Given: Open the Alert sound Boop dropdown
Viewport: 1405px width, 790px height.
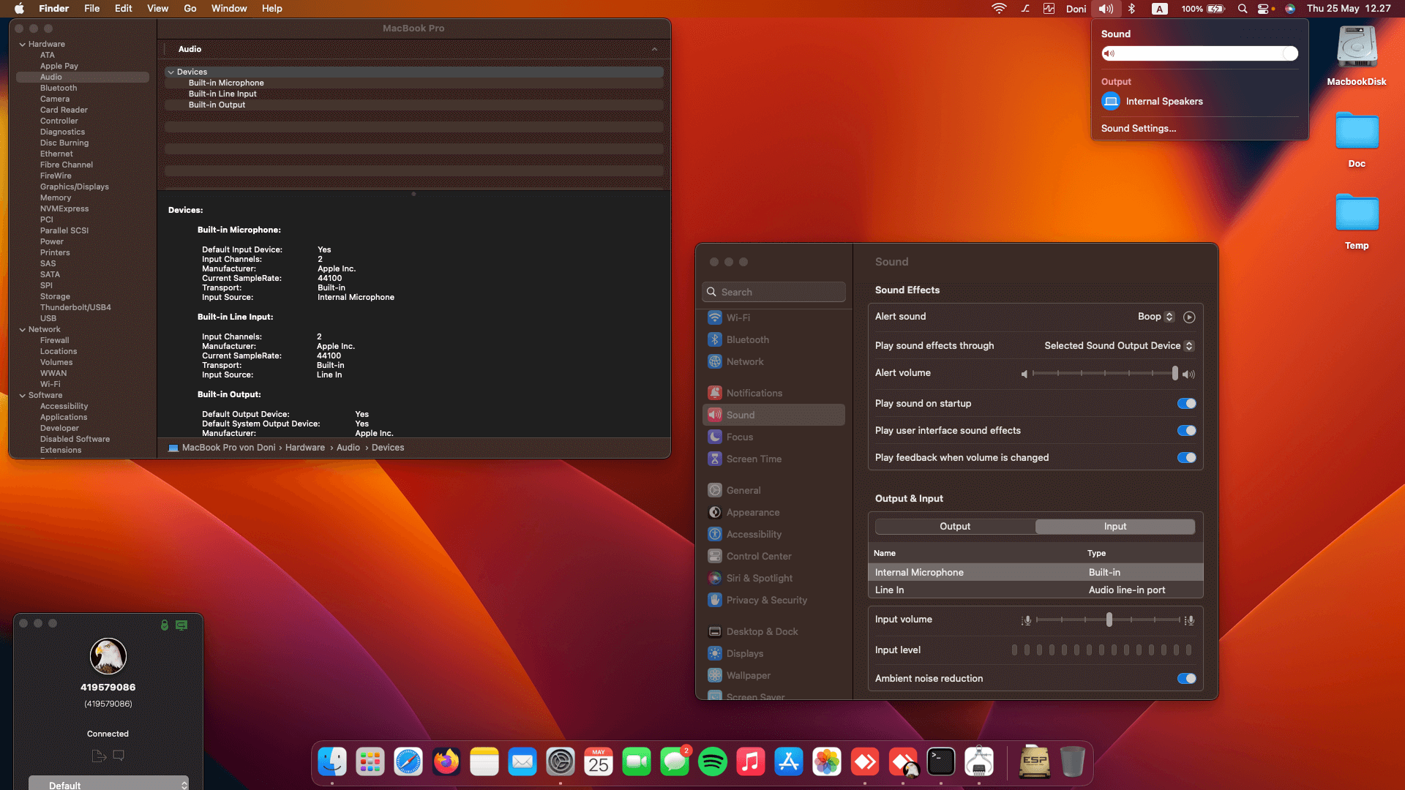Looking at the screenshot, I should tap(1155, 317).
